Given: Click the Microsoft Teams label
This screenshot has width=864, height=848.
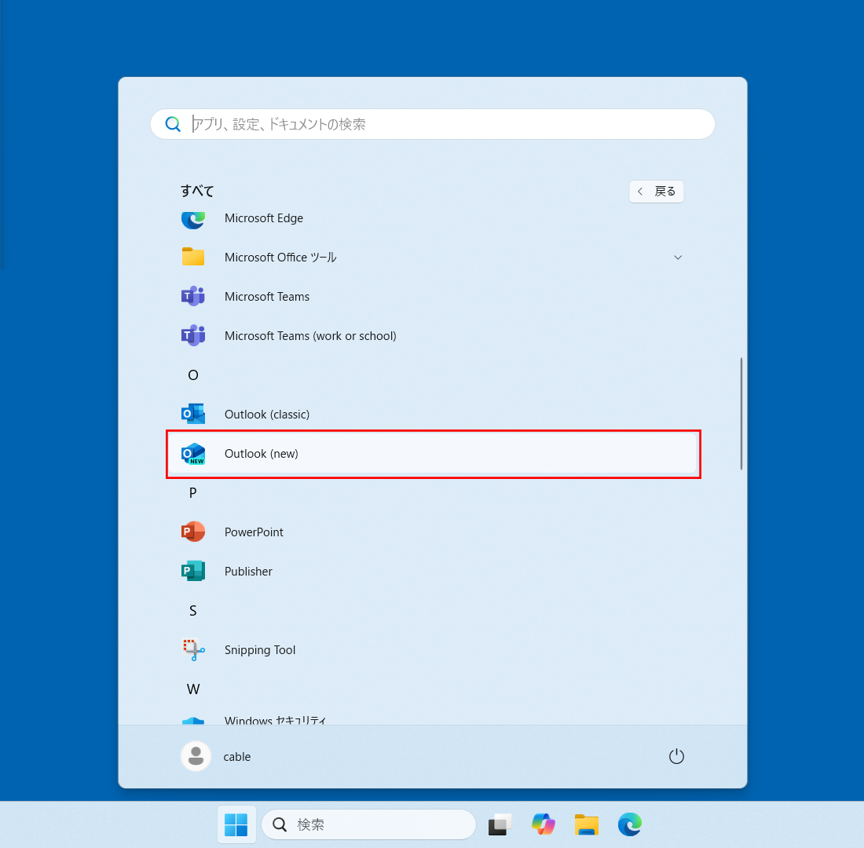Looking at the screenshot, I should click(x=267, y=297).
